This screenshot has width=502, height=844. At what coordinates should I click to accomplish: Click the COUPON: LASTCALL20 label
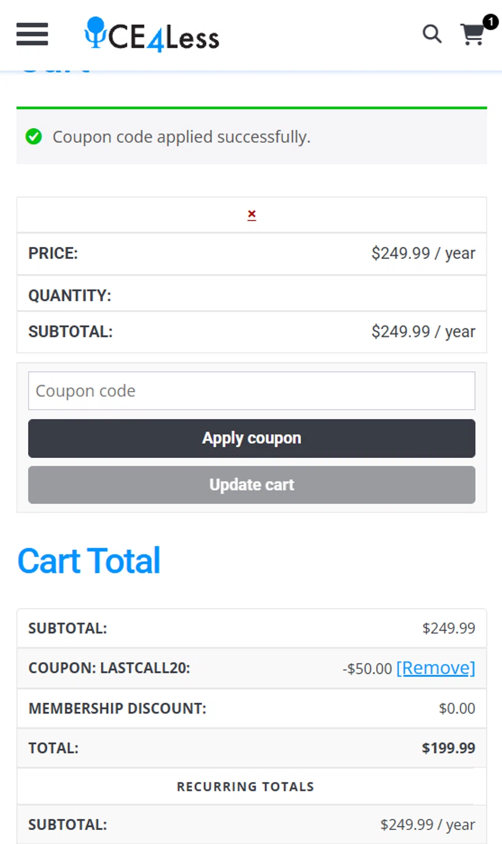click(109, 668)
